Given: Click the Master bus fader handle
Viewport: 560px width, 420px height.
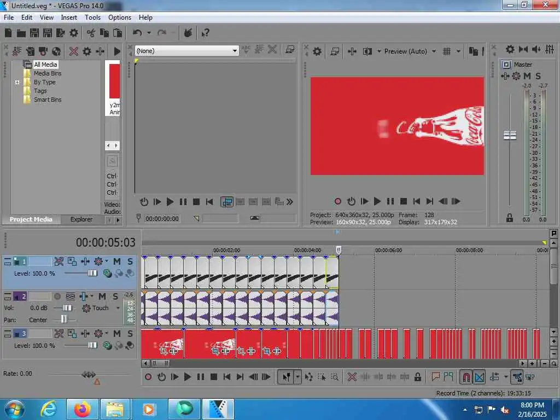Looking at the screenshot, I should point(510,136).
